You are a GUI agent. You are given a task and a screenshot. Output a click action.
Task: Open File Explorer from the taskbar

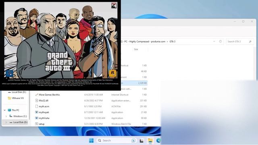pos(150,141)
